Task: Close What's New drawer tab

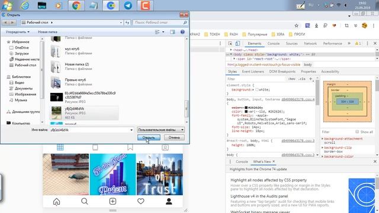Action: [x=274, y=162]
